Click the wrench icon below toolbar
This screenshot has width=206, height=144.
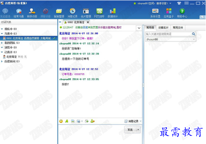point(202,17)
